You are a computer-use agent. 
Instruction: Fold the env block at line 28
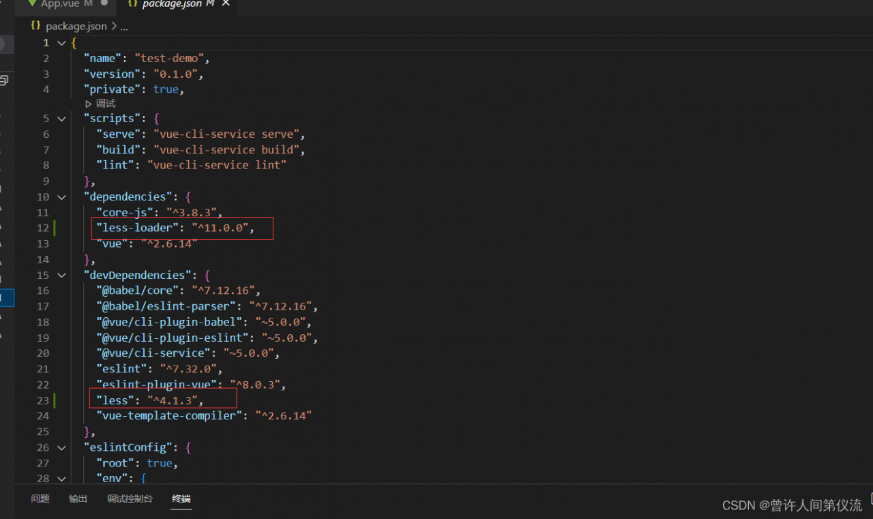click(x=62, y=479)
